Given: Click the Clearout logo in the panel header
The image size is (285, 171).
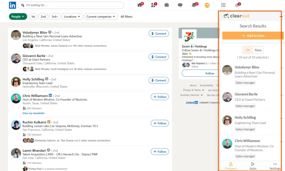Looking at the screenshot, I should [236, 16].
